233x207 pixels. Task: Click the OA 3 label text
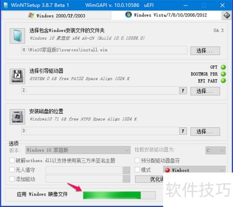coord(219,30)
